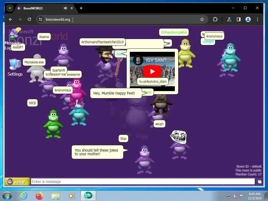Focus the Enter a message field
Image resolution: width=268 pixels, height=201 pixels.
[x=143, y=182]
